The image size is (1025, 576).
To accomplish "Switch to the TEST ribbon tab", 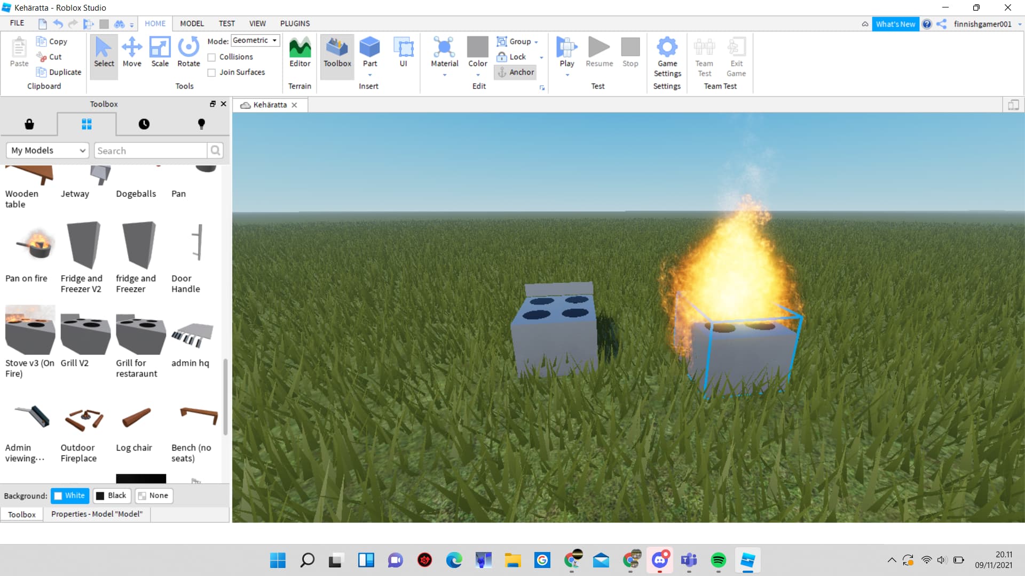I will (x=226, y=23).
